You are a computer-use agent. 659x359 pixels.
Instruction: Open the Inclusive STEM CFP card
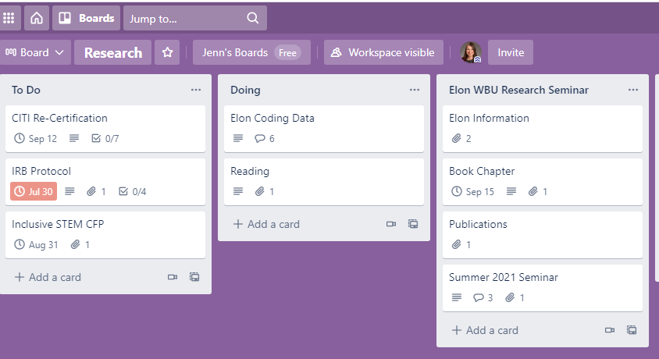point(105,235)
